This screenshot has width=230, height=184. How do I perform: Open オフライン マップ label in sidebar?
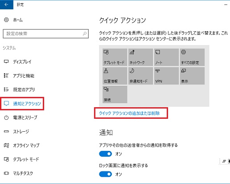point(26,145)
